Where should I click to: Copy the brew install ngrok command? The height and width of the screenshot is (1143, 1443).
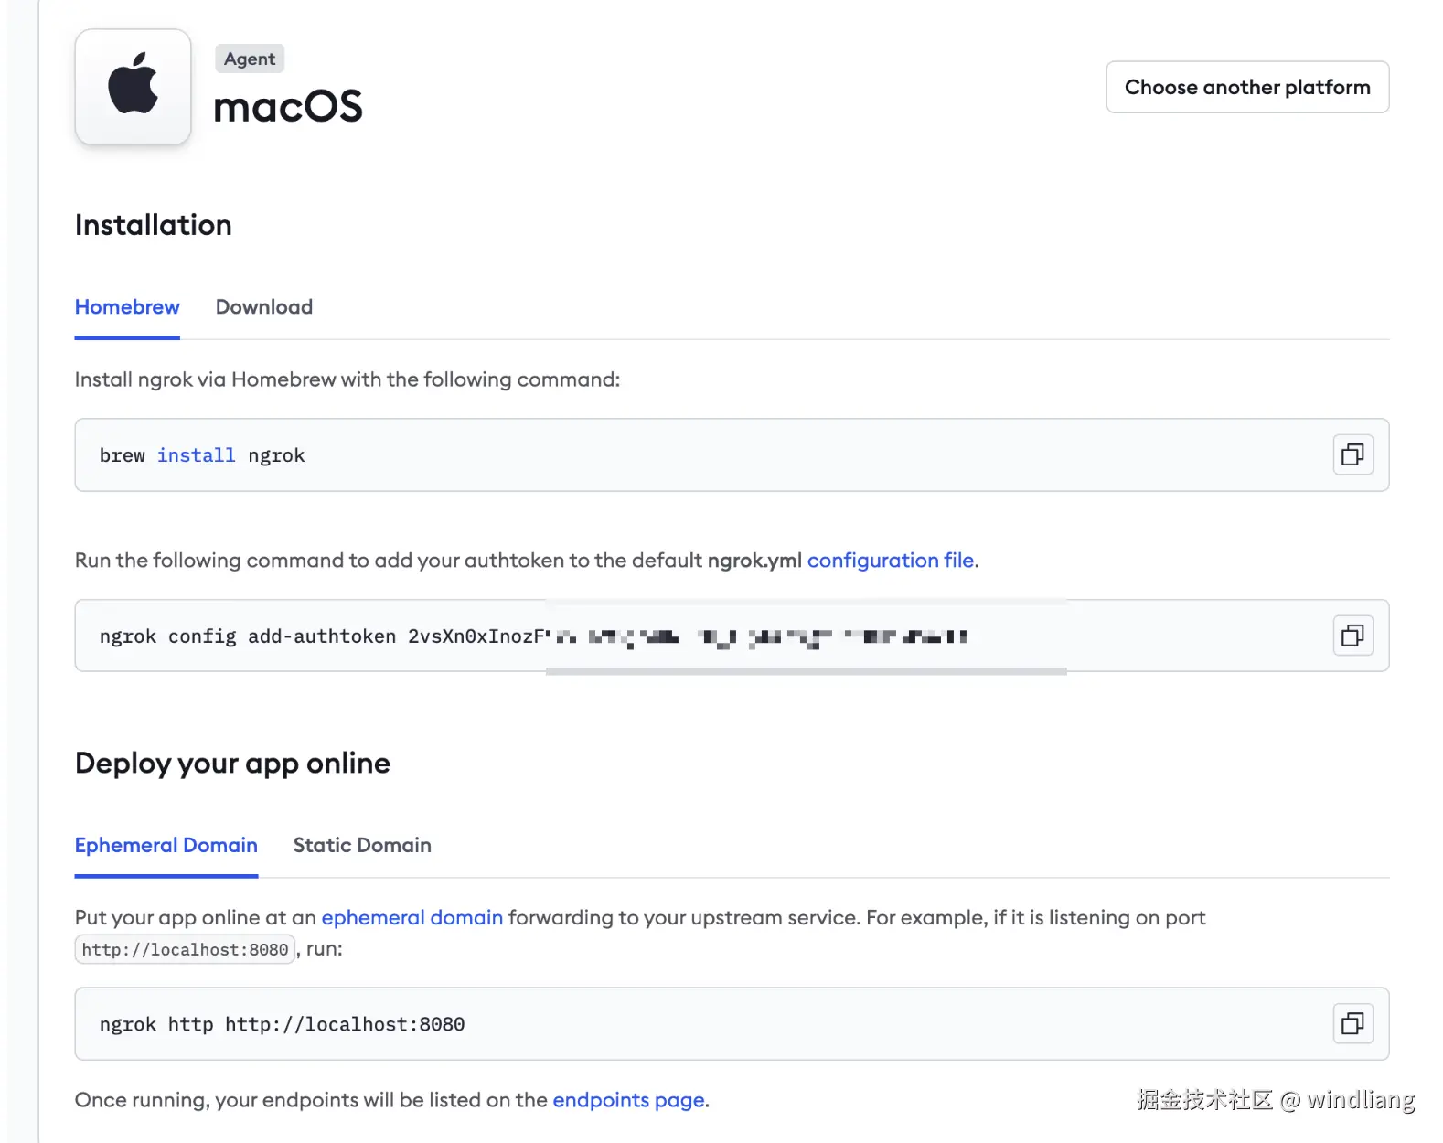1352,454
